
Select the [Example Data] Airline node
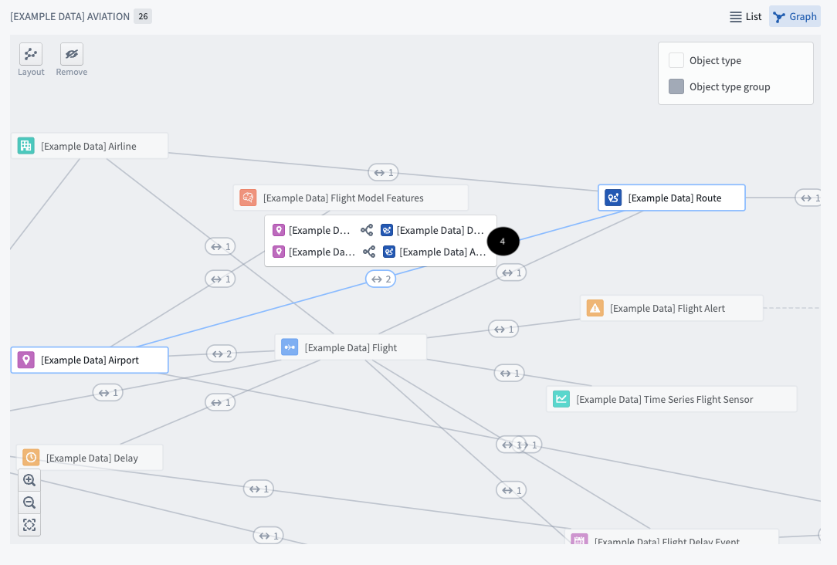(90, 146)
